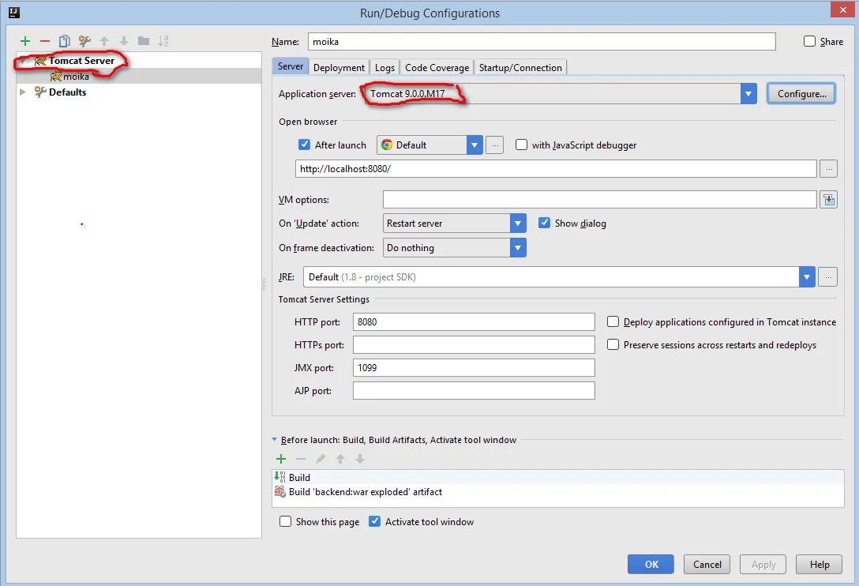Click the VM options field
This screenshot has height=586, width=859.
pyautogui.click(x=600, y=200)
